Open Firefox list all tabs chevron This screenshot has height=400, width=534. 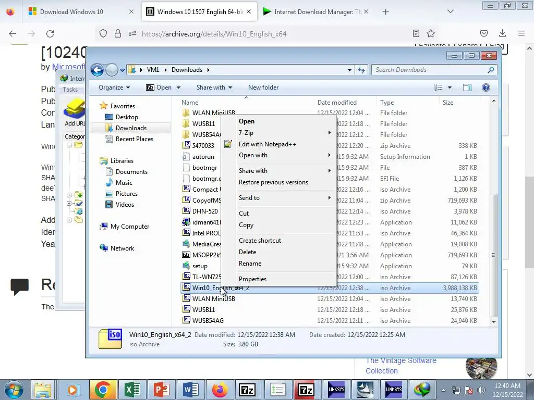(x=450, y=11)
